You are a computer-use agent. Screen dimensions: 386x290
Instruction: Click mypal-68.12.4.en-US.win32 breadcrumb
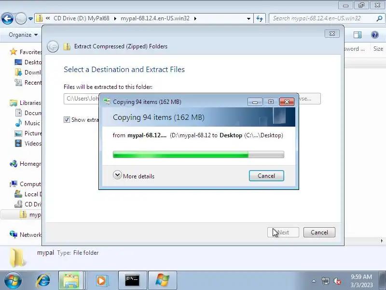coord(155,18)
